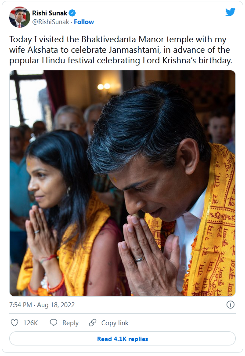The height and width of the screenshot is (356, 245).
Task: Open Rishi Sunak's profile avatar
Action: point(19,17)
